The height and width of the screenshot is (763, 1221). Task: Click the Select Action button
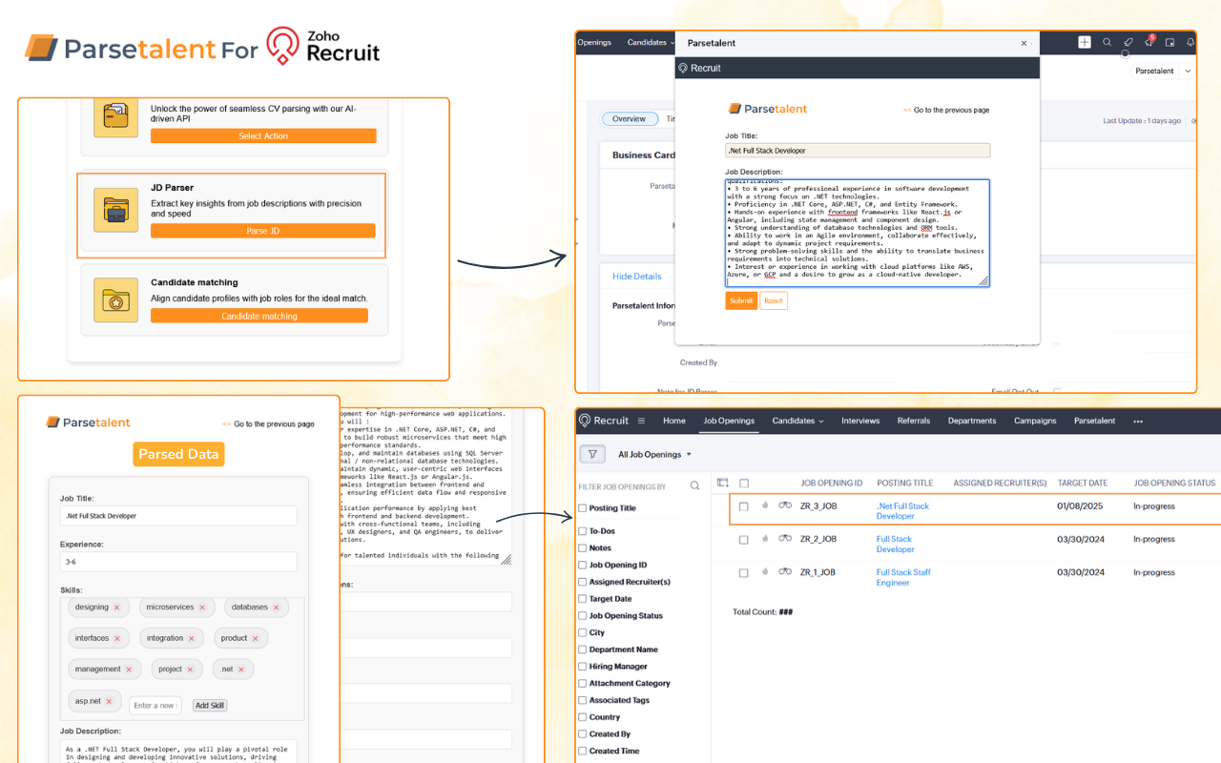click(263, 136)
